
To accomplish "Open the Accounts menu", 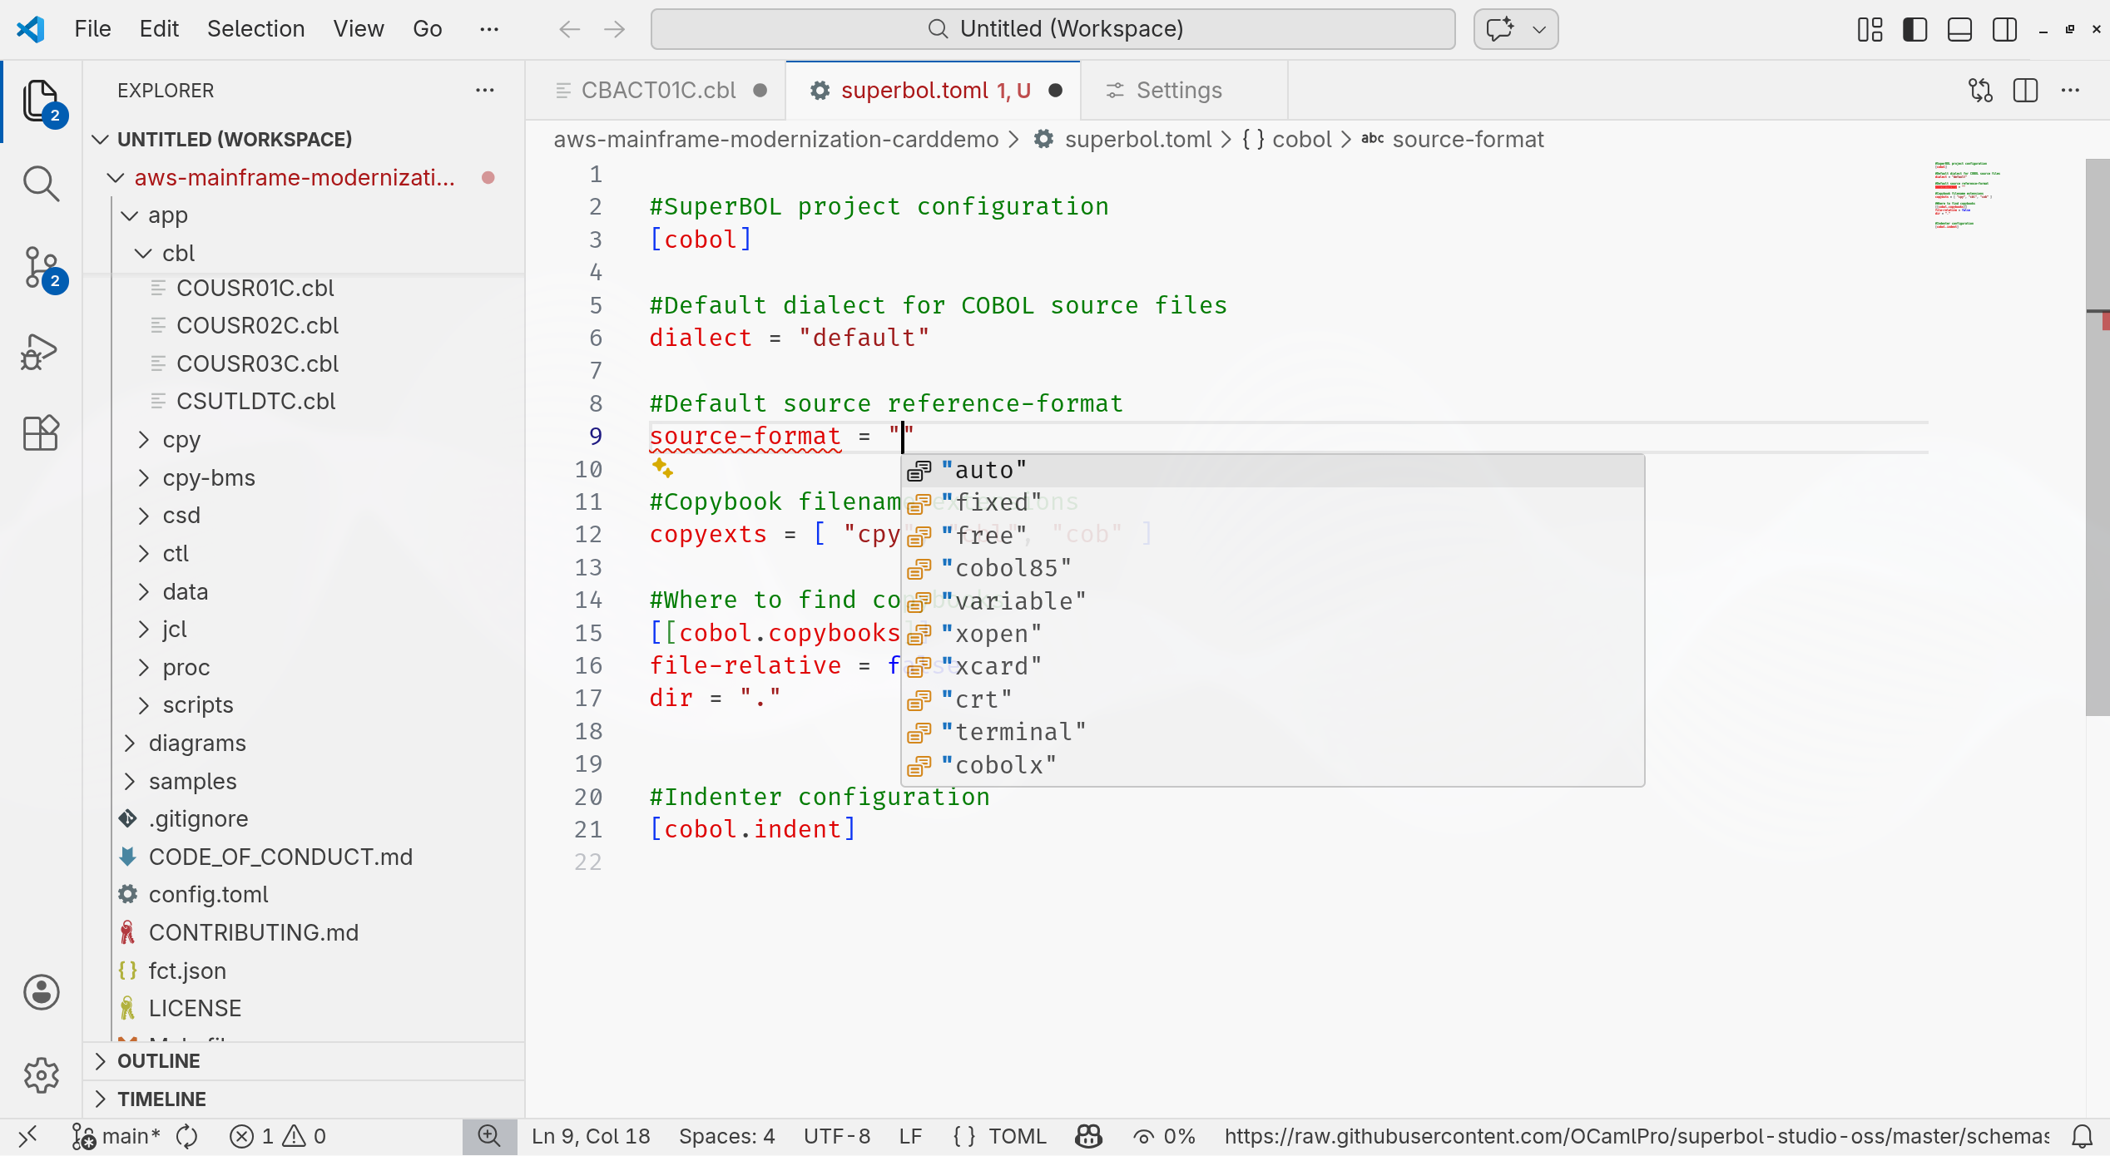I will point(41,992).
